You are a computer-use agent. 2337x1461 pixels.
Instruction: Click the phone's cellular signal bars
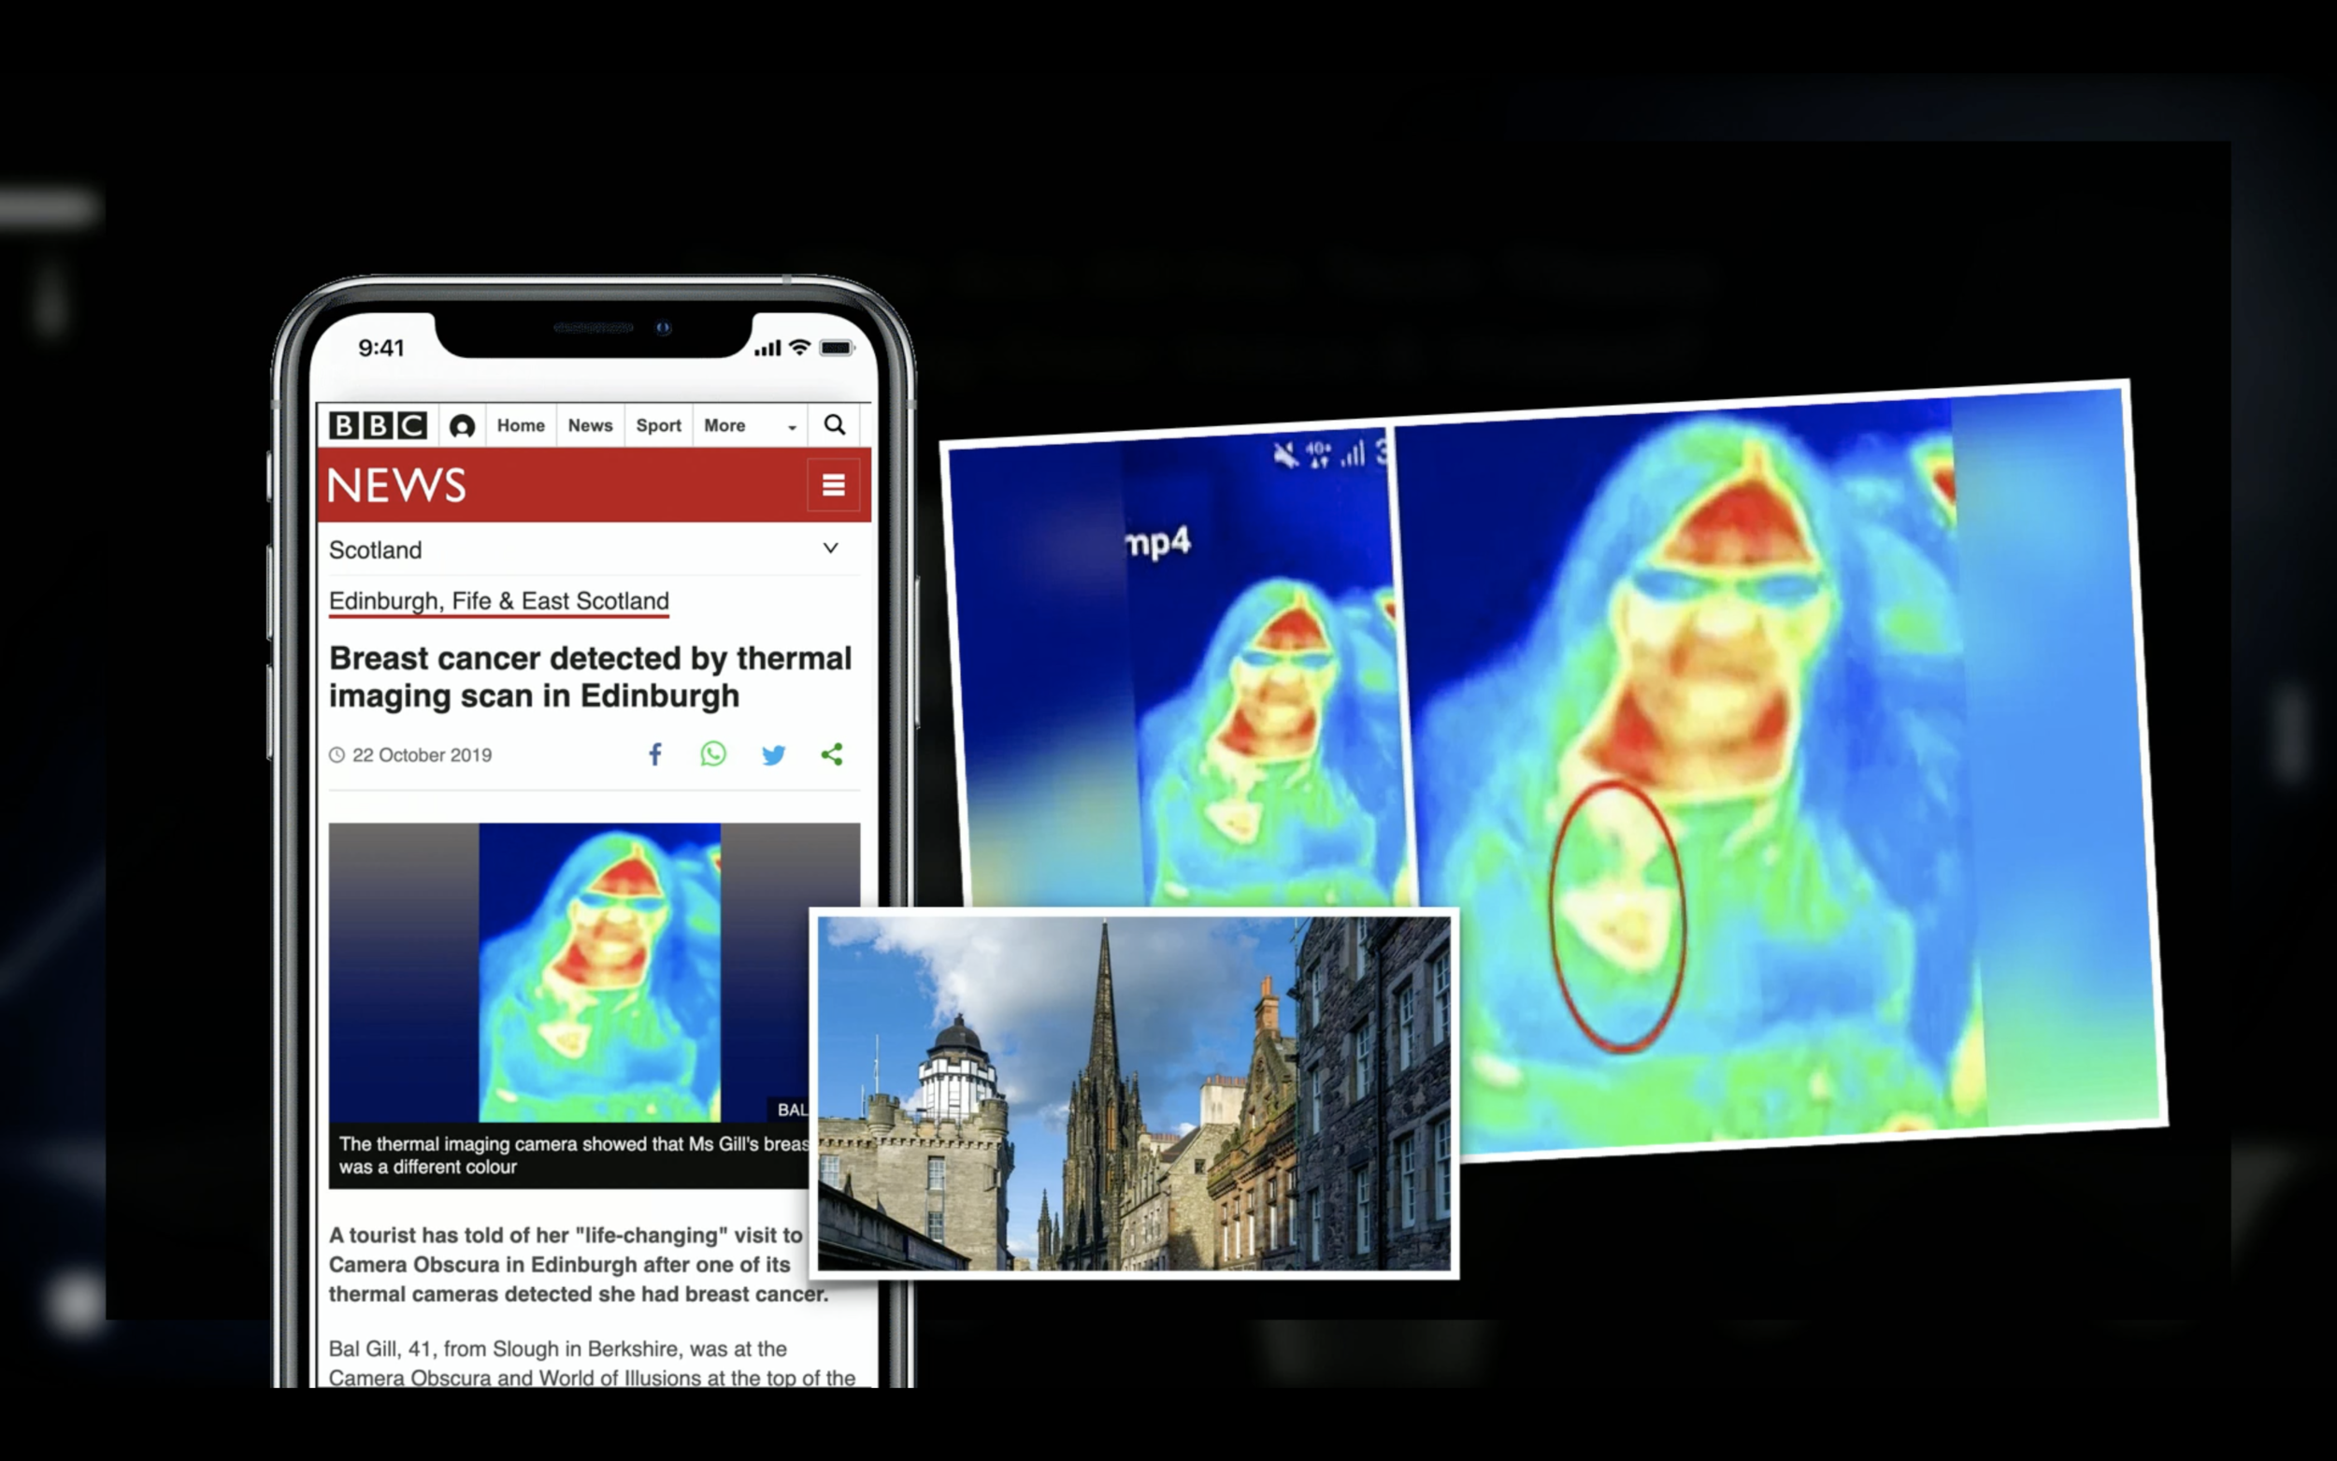pos(767,348)
